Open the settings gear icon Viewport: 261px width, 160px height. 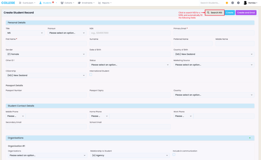pos(238,3)
